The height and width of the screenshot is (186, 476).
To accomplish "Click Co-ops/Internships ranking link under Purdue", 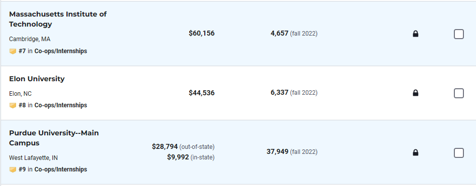I will click(61, 169).
